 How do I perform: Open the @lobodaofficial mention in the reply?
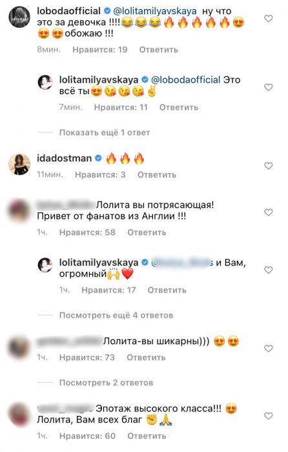[x=185, y=80]
